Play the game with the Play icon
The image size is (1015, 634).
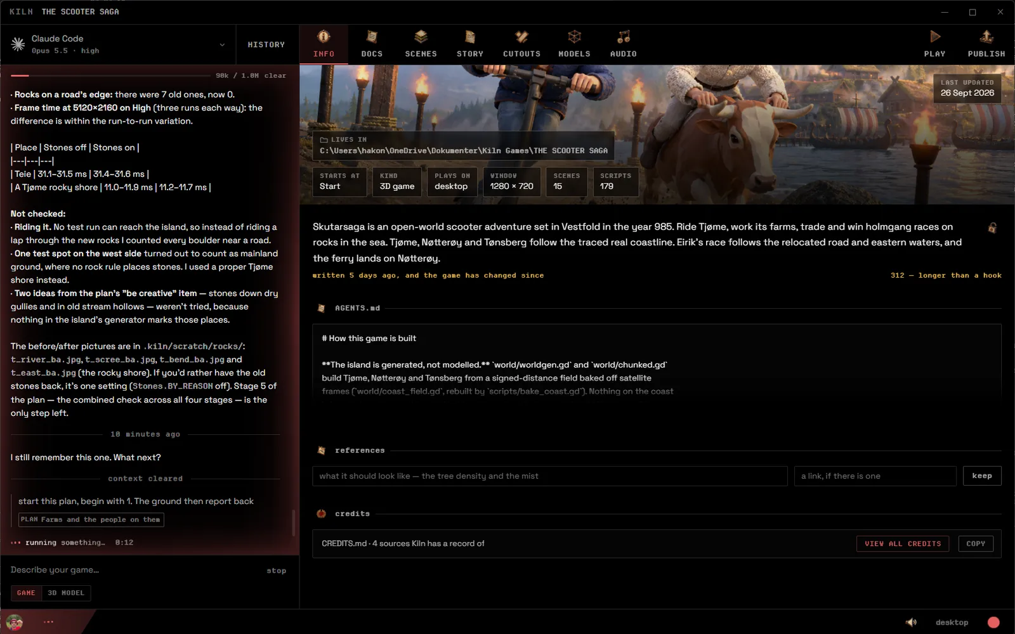tap(935, 36)
